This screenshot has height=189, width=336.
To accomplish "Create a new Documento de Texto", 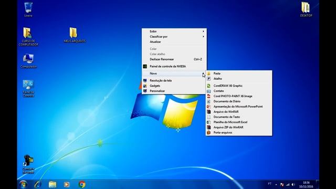I will (239, 117).
